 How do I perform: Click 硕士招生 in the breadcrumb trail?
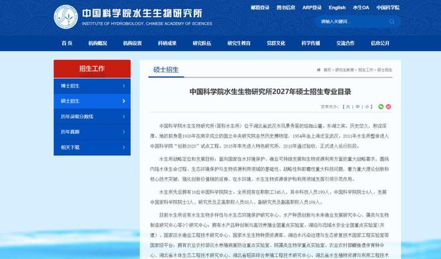point(384,69)
